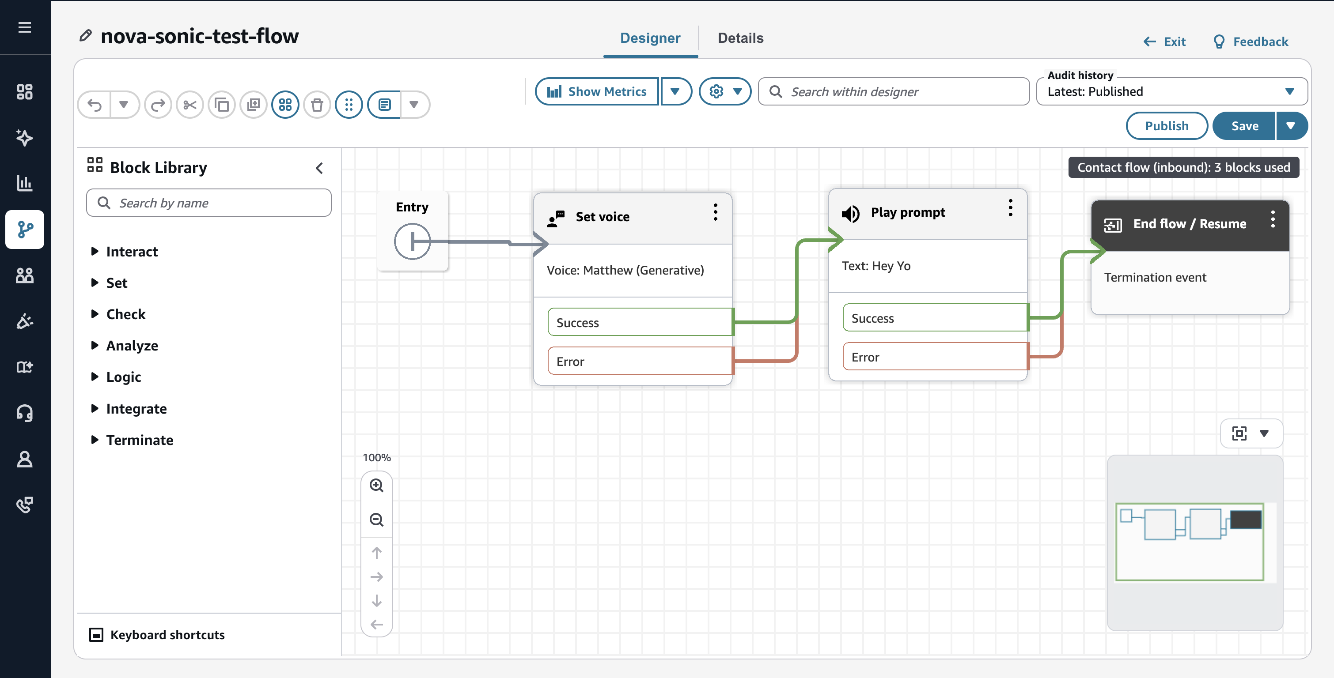Screen dimensions: 1334x678
Task: Open the Audit history dropdown
Action: coord(1171,92)
